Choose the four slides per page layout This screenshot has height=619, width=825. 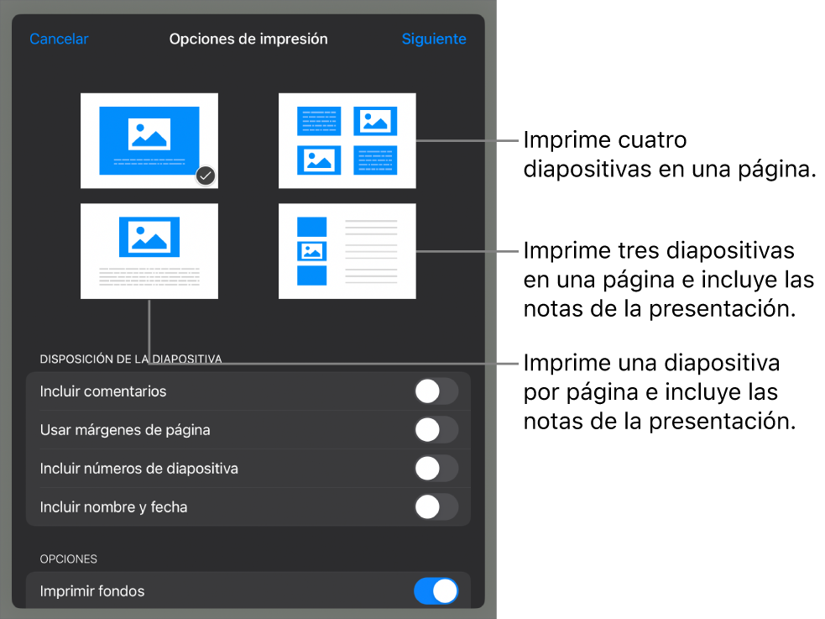[x=347, y=141]
